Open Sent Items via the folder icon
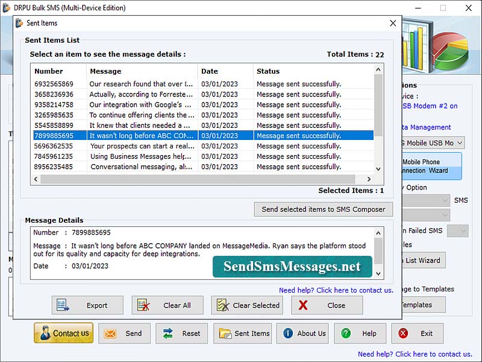 (x=225, y=333)
